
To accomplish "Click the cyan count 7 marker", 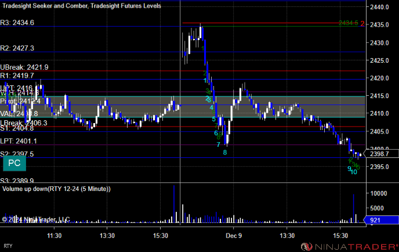I will point(218,145).
